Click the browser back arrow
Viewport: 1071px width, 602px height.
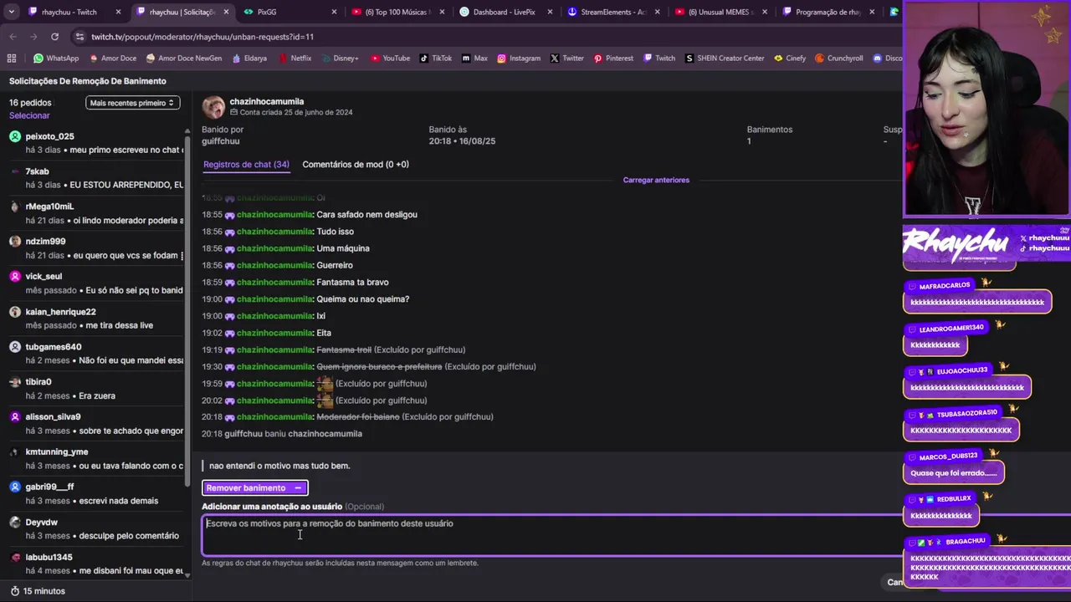click(13, 37)
